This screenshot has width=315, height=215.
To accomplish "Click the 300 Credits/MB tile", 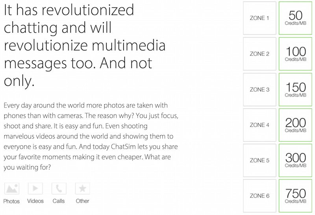I will pos(295,160).
